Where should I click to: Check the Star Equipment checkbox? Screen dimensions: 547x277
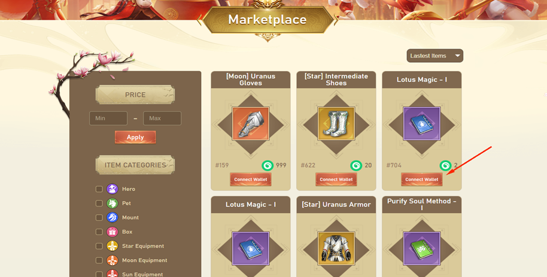point(99,246)
